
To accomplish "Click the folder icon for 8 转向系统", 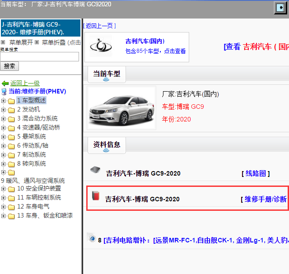I will (11, 164).
